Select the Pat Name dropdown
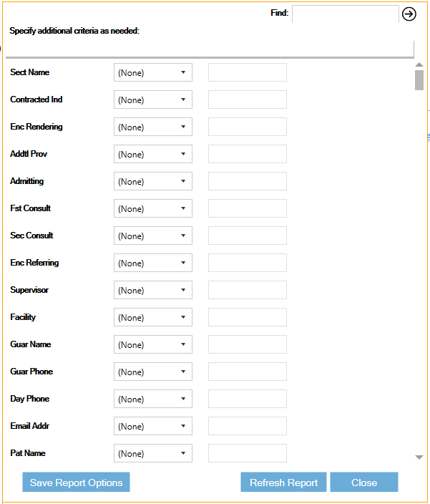The height and width of the screenshot is (504, 430). coord(153,453)
